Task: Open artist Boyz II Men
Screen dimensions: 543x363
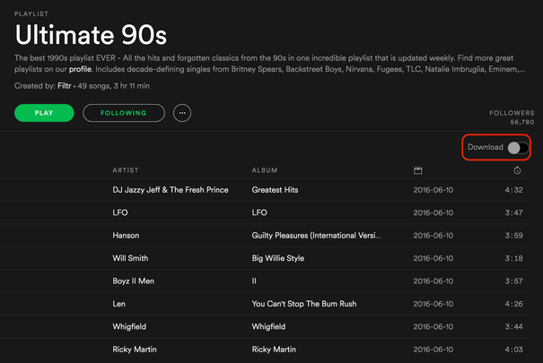Action: pyautogui.click(x=134, y=281)
